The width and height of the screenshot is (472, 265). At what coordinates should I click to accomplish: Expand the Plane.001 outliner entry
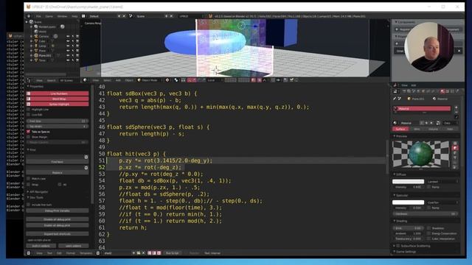(x=31, y=56)
